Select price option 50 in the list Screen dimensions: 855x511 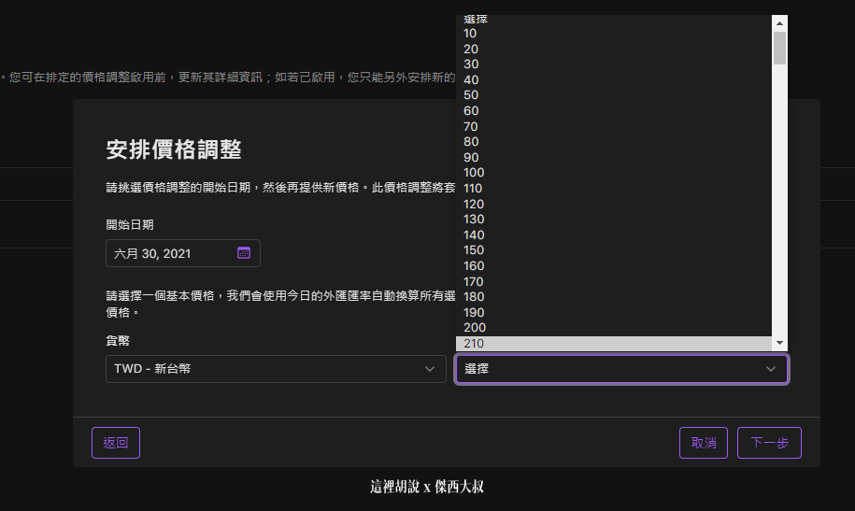[613, 95]
